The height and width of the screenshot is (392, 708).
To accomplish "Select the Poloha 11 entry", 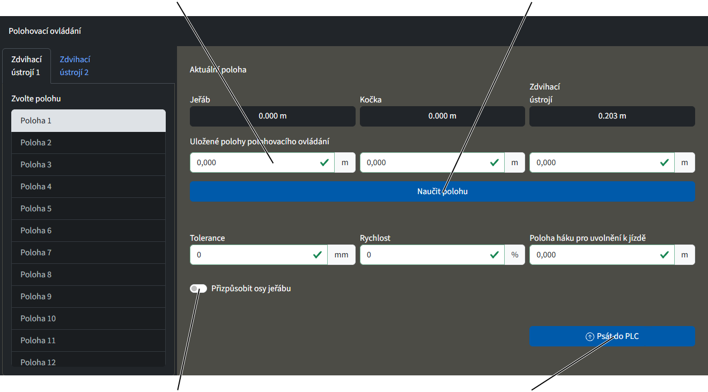I will click(88, 341).
